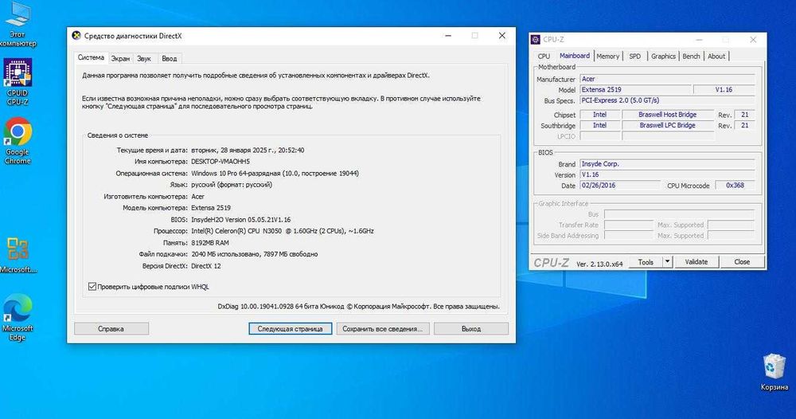Viewport: 796px width, 419px height.
Task: Close the DirectX diagnostic window
Action: (x=502, y=36)
